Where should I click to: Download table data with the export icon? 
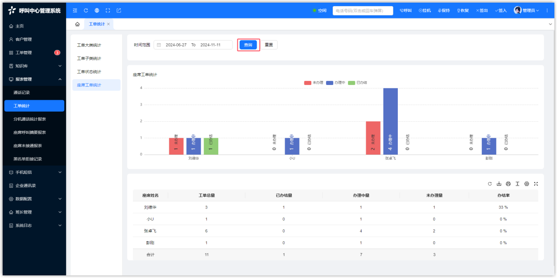point(499,184)
